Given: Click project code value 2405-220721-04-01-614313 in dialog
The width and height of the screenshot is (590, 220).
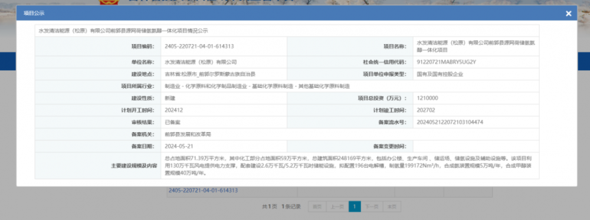Looking at the screenshot, I should click(199, 46).
